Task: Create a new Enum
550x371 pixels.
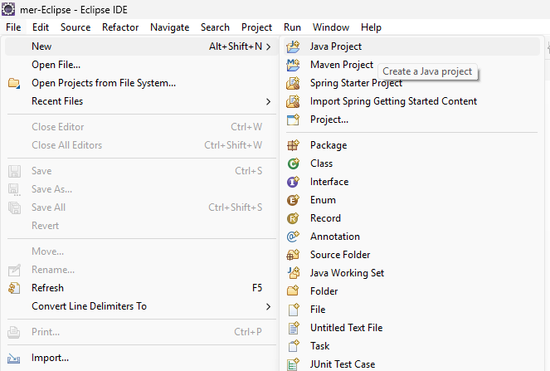Action: (411, 200)
